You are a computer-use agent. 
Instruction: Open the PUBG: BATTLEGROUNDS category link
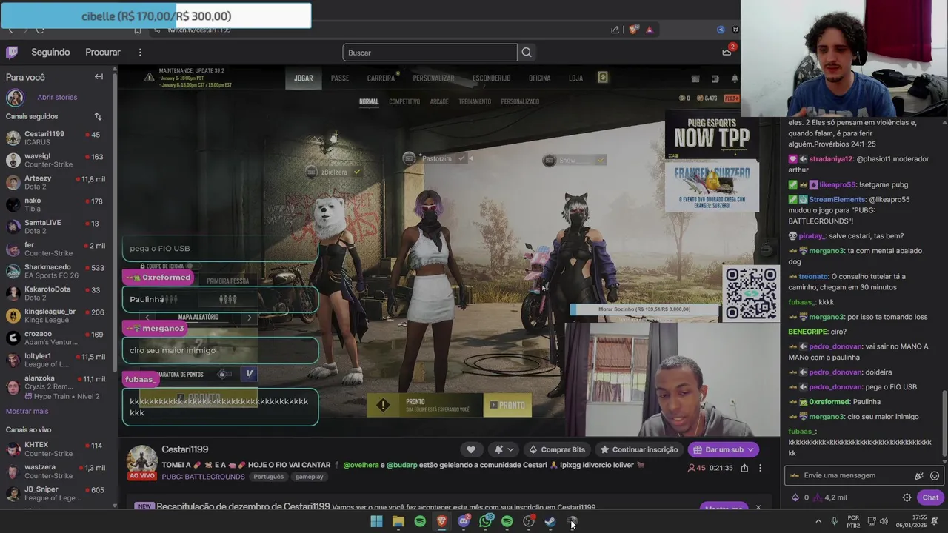click(x=203, y=477)
